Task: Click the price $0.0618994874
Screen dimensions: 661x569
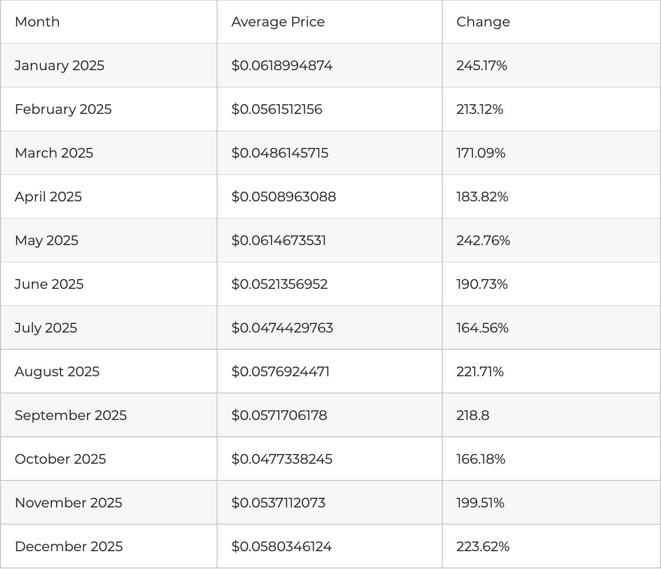Action: (x=282, y=66)
